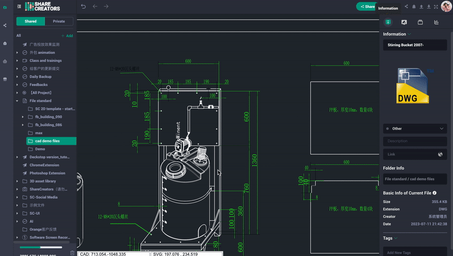The width and height of the screenshot is (453, 256).
Task: Select the cad demo files folder
Action: tap(51, 141)
